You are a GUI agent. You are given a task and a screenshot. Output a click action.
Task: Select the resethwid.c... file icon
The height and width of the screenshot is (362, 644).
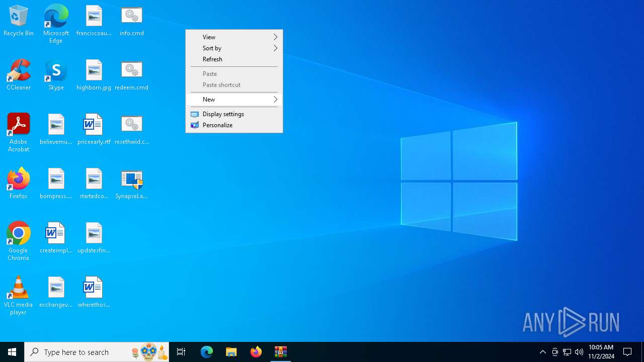point(132,129)
